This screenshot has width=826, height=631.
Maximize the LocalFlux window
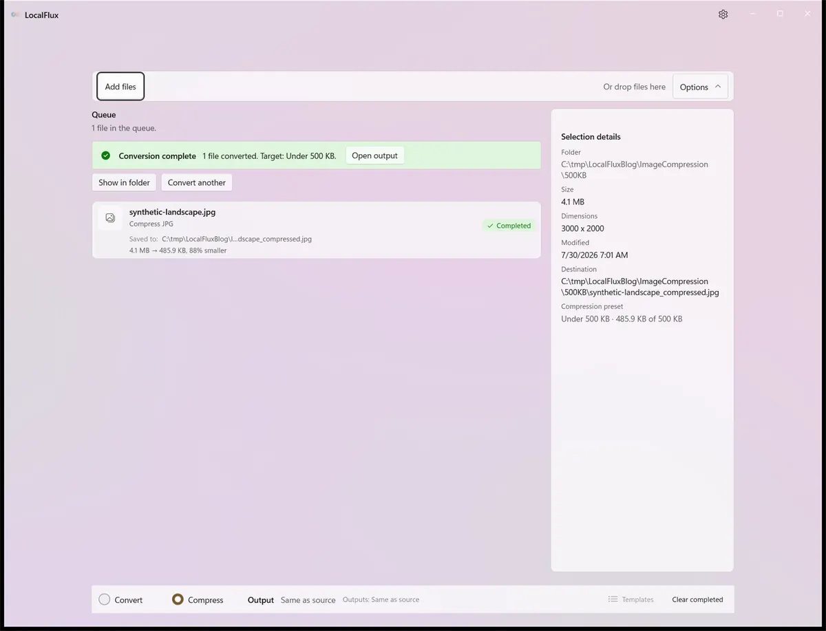(780, 14)
